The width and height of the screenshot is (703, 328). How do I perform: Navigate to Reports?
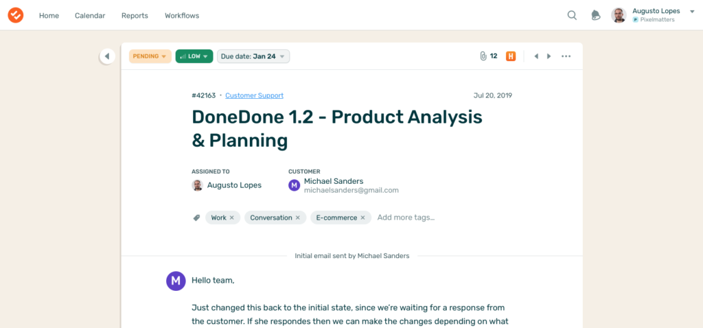[135, 15]
